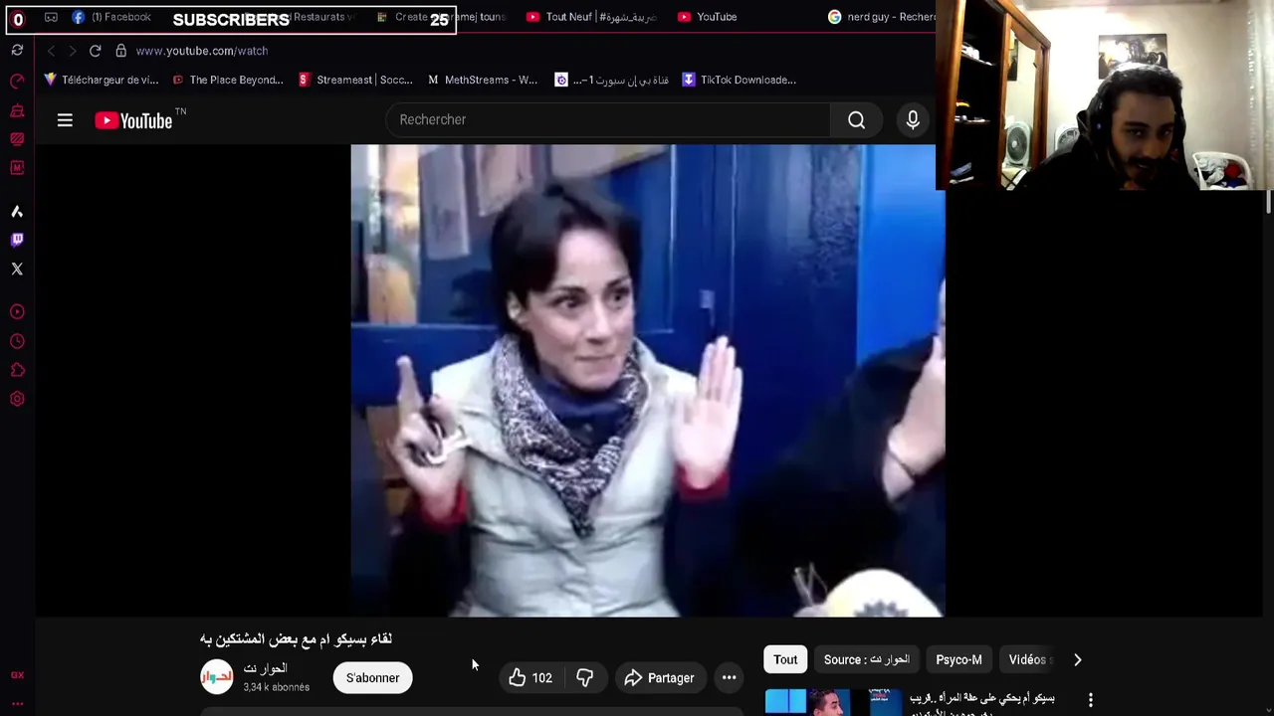Open YouTube guide hamburger menu
This screenshot has height=716, width=1274.
[x=65, y=120]
